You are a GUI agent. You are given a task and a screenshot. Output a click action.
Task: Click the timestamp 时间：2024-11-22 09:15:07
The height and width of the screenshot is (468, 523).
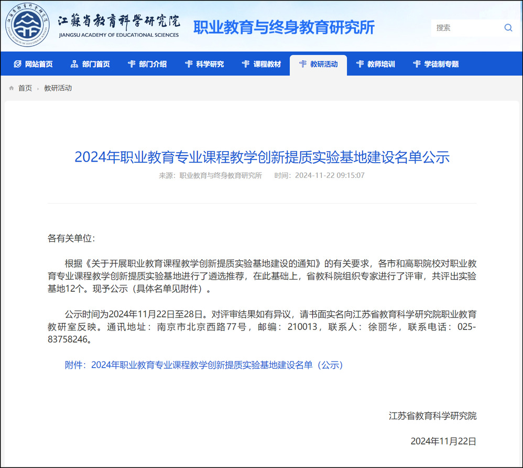[x=319, y=175]
